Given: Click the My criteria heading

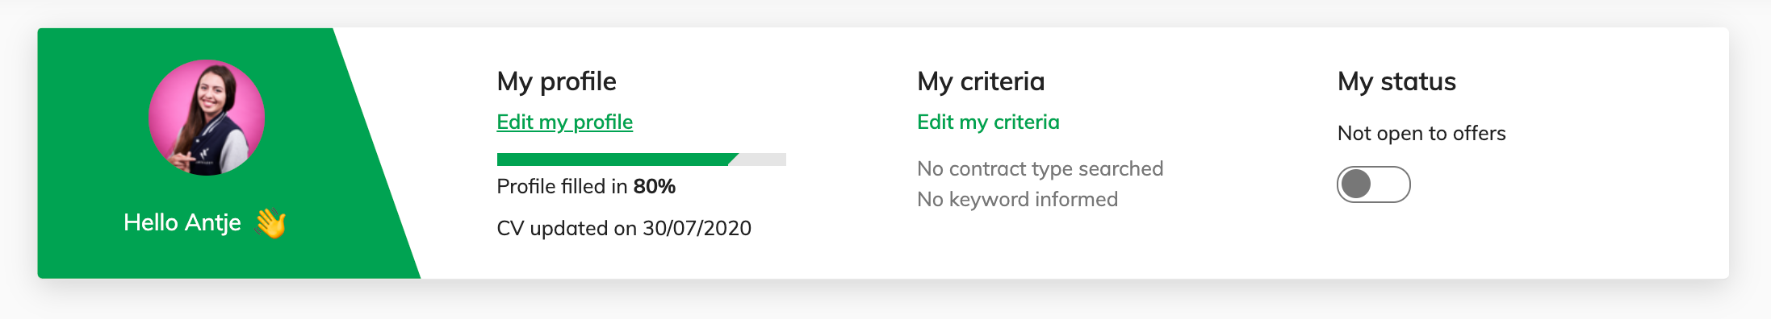Looking at the screenshot, I should point(981,81).
